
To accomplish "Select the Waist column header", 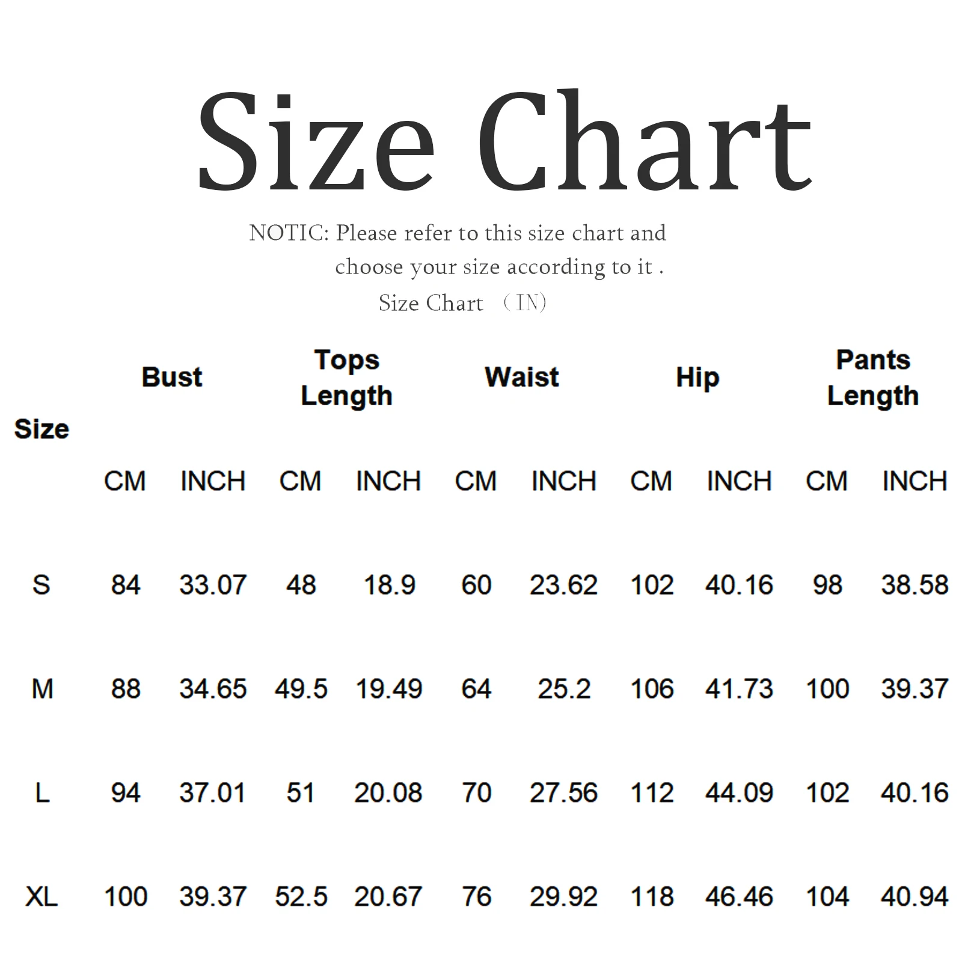I will (522, 378).
